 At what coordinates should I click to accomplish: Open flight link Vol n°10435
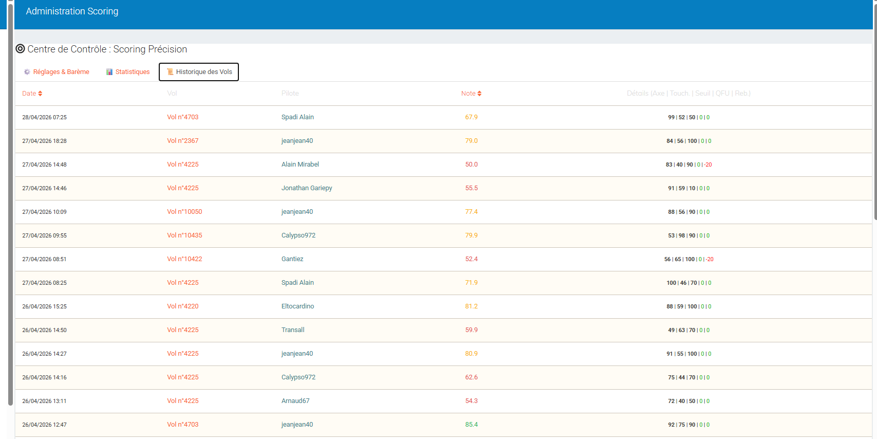click(x=184, y=235)
